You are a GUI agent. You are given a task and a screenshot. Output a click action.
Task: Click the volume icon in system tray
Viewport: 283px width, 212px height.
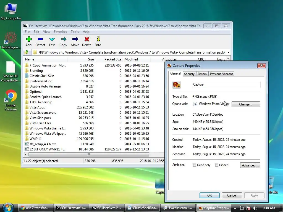255,208
